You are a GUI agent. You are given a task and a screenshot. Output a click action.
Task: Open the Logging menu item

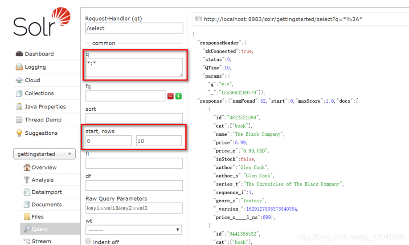(36, 67)
